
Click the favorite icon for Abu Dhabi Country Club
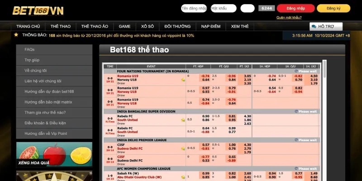pos(183,176)
